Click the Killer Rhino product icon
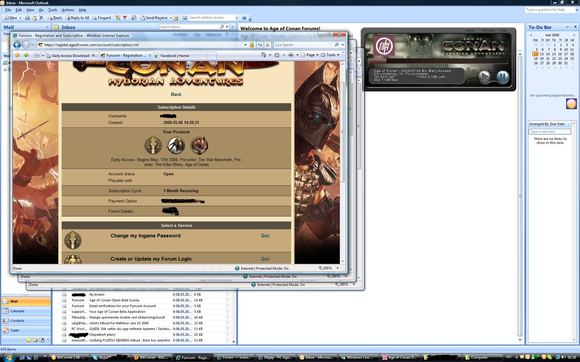The width and height of the screenshot is (580, 362). pyautogui.click(x=199, y=145)
